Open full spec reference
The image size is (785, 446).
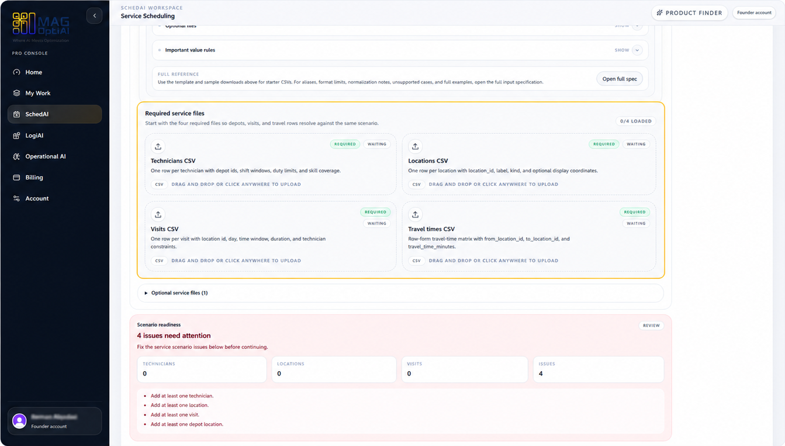pos(620,79)
